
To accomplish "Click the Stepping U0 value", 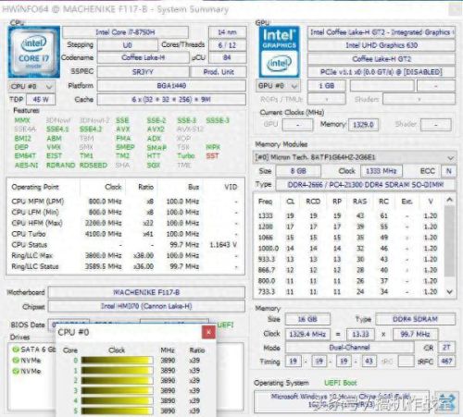I will point(128,45).
